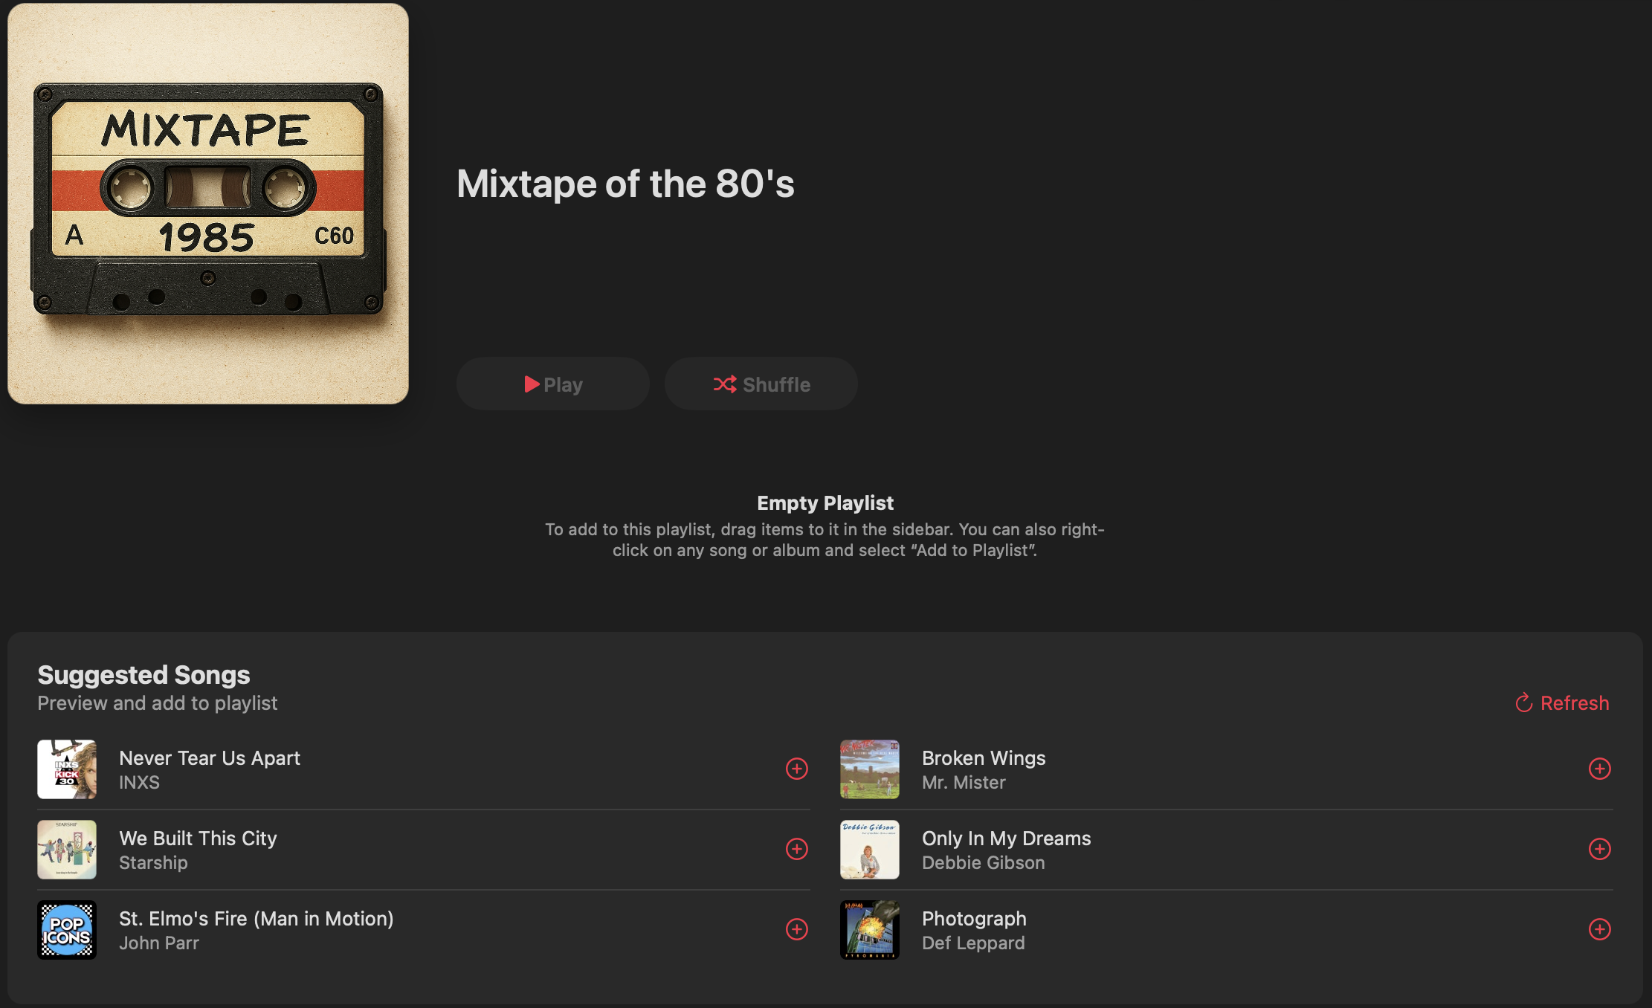The height and width of the screenshot is (1008, 1652).
Task: Add Photograph by Def Leppard to playlist
Action: 1599,929
